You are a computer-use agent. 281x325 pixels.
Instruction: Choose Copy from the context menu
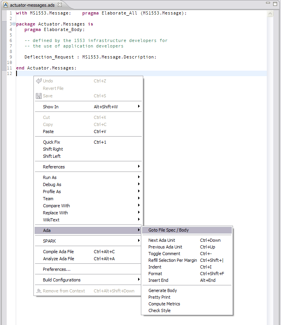(88, 124)
